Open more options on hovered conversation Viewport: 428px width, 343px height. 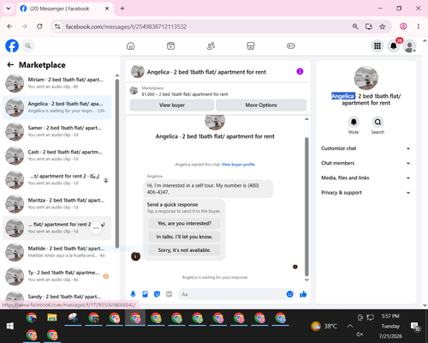click(x=96, y=228)
